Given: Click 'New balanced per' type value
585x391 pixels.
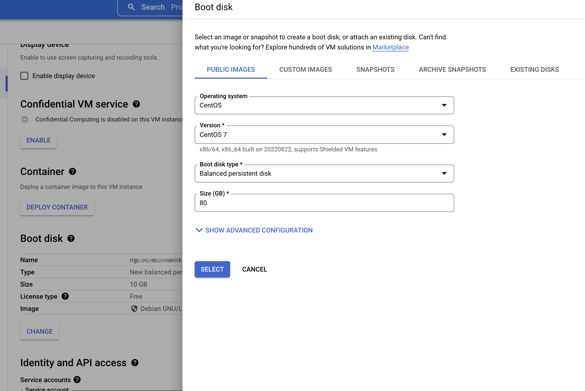Looking at the screenshot, I should (x=156, y=272).
